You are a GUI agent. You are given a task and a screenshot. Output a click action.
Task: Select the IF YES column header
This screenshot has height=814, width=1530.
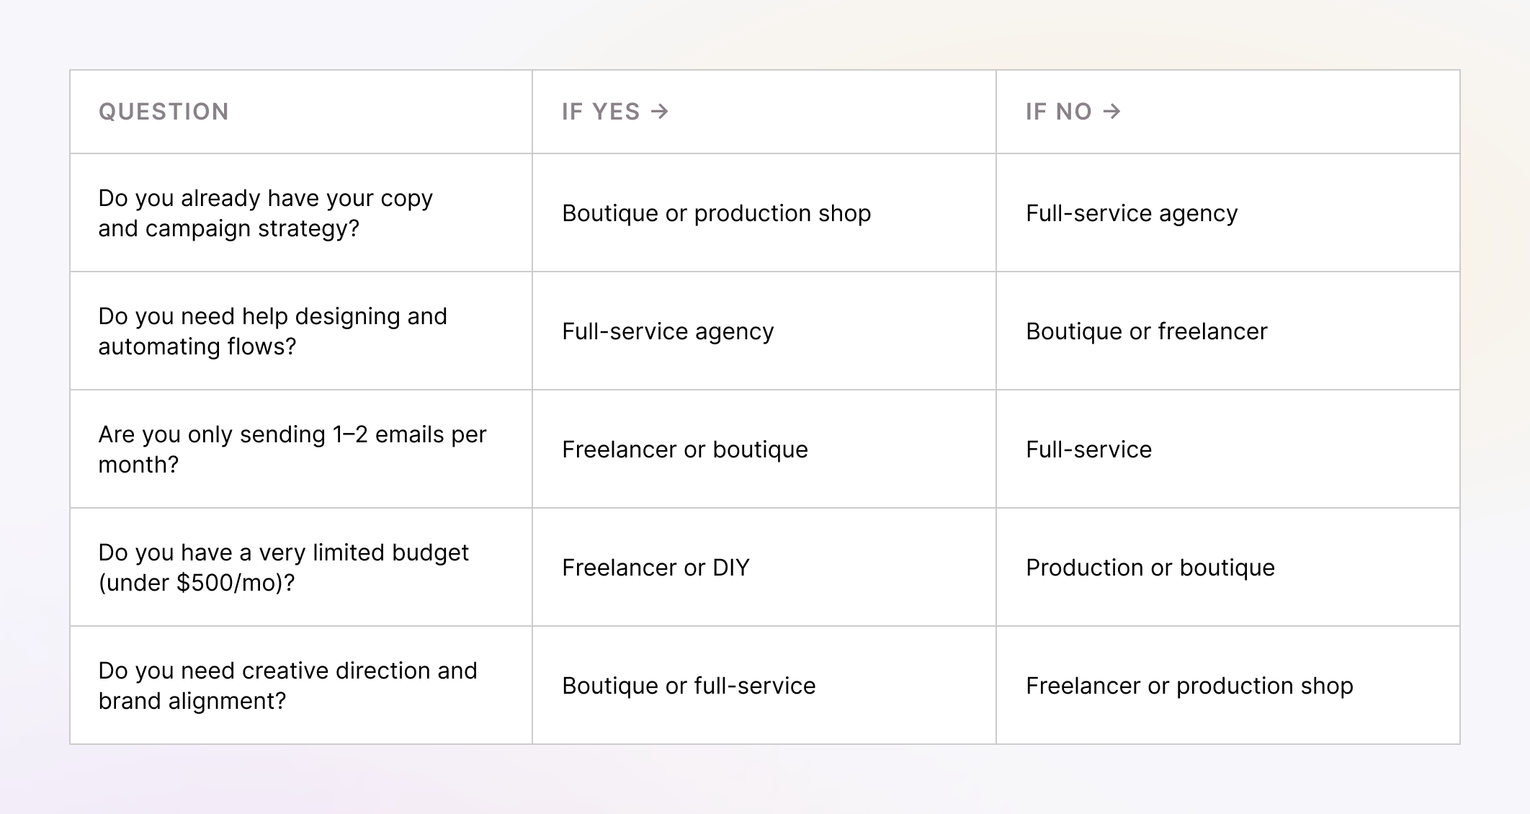coord(600,112)
